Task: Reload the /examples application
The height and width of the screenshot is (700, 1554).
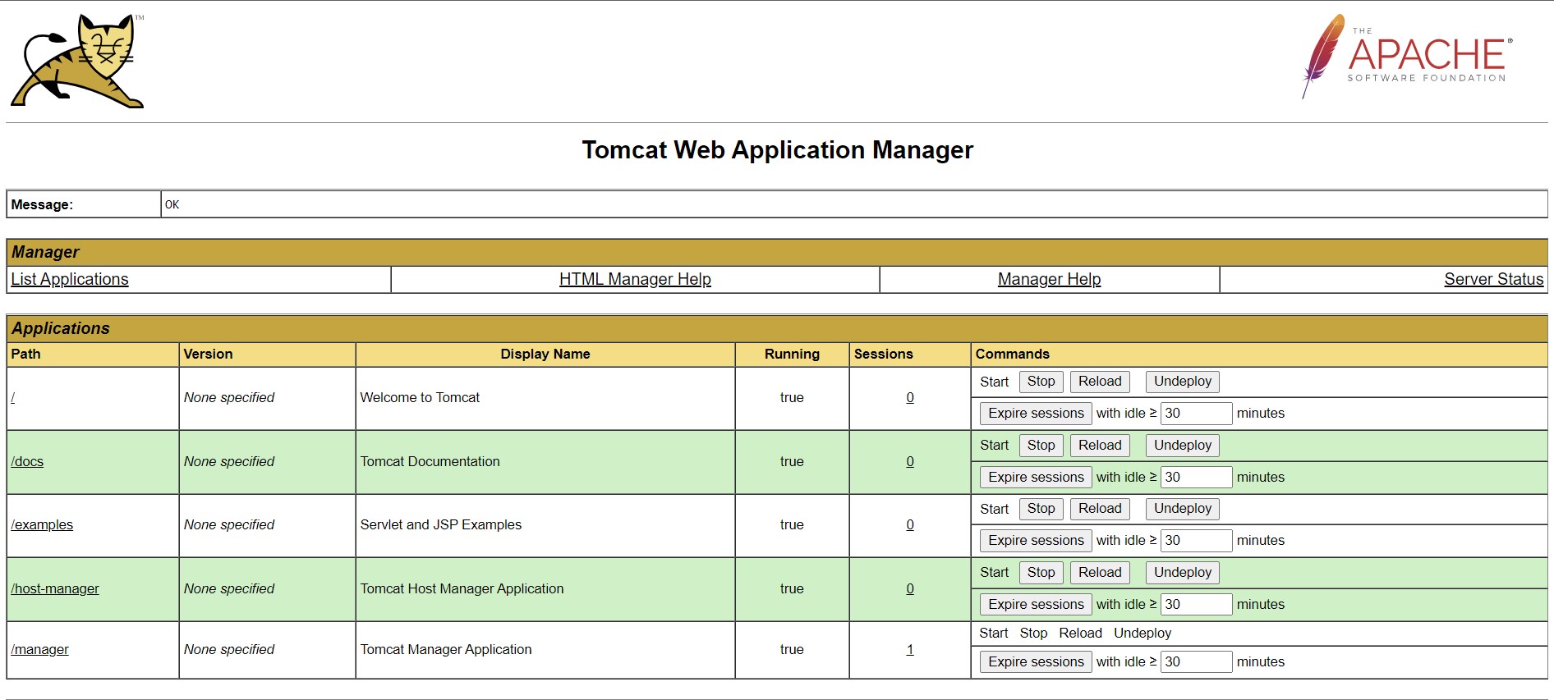Action: (1100, 509)
